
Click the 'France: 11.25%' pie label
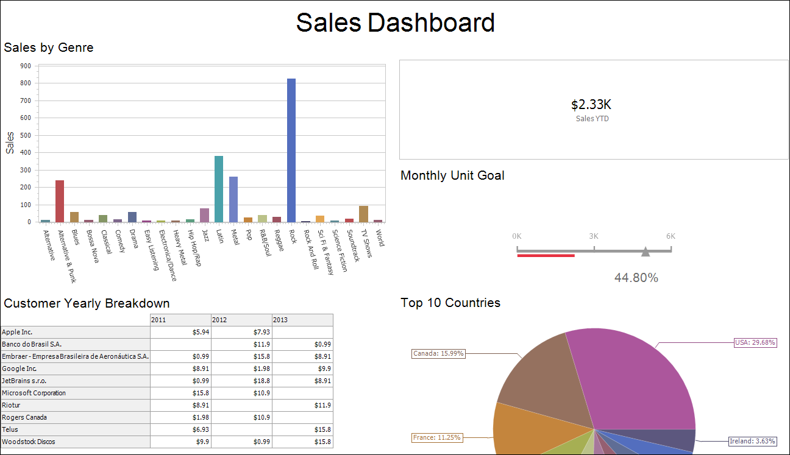437,437
